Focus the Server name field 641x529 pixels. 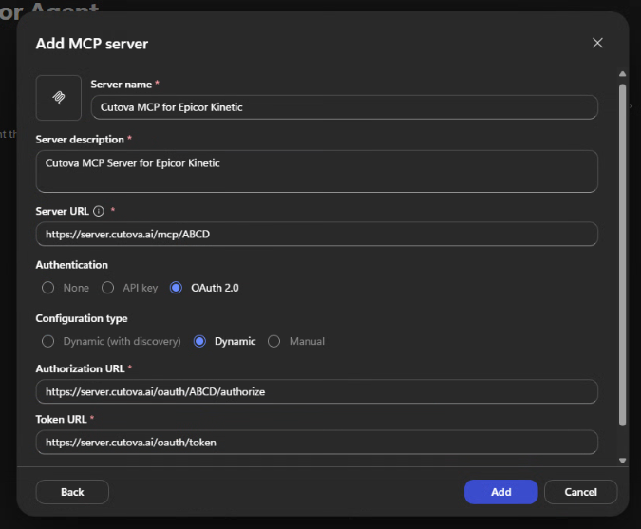(344, 107)
